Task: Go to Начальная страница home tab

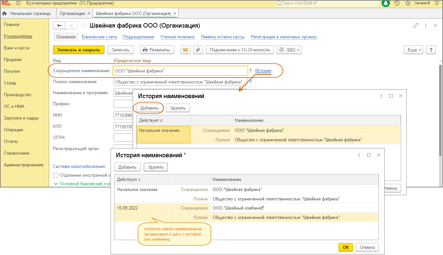Action: click(x=27, y=14)
